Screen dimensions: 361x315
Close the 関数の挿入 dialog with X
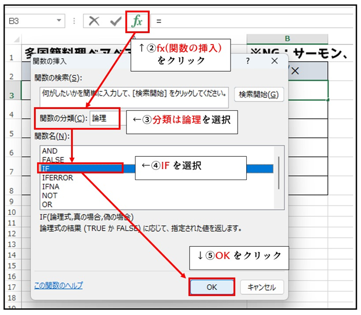(275, 61)
